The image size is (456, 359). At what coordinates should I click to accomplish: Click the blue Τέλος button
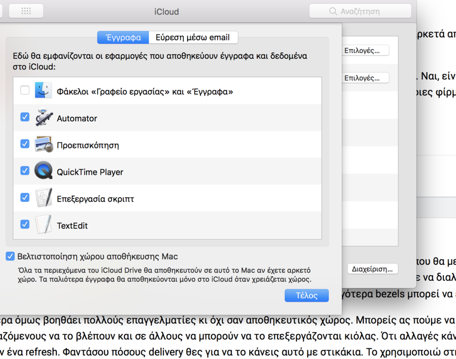[x=307, y=296]
